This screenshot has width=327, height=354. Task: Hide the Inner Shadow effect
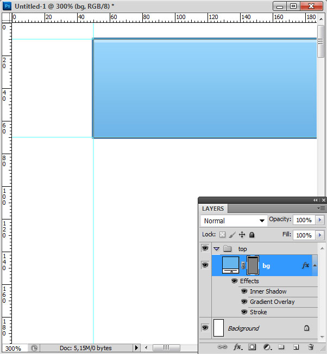point(244,291)
